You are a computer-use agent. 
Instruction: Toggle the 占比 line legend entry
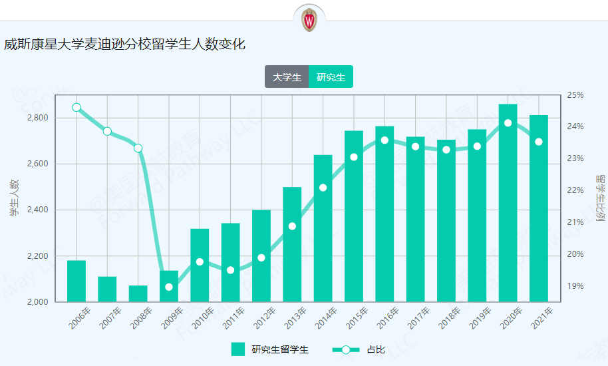click(359, 350)
